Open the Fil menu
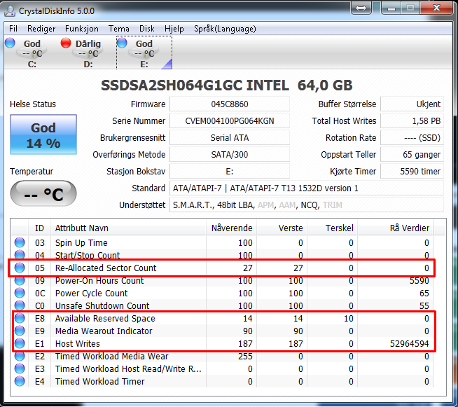The width and height of the screenshot is (458, 407). [x=13, y=29]
